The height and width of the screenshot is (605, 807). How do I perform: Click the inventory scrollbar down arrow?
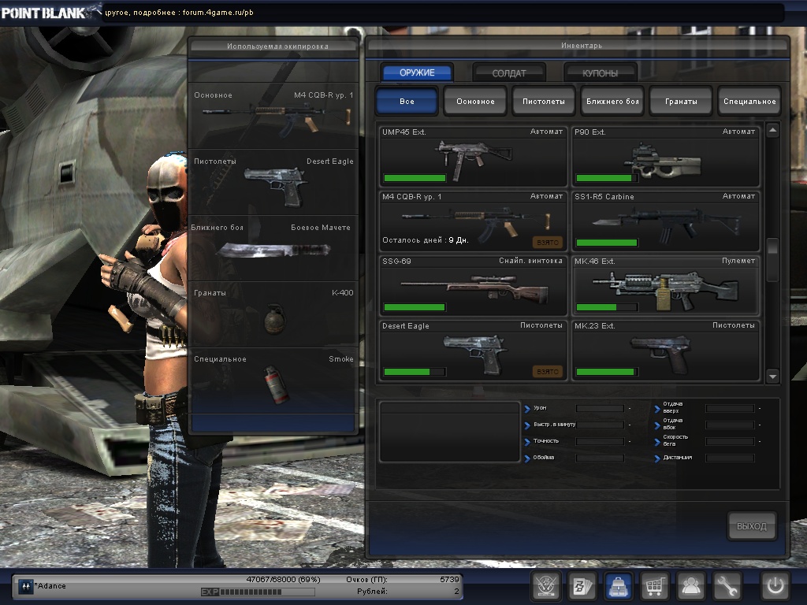tap(772, 377)
